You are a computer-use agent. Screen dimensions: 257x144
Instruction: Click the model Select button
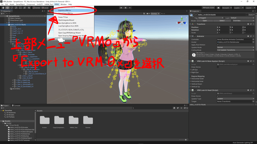pyautogui.click(x=222, y=21)
